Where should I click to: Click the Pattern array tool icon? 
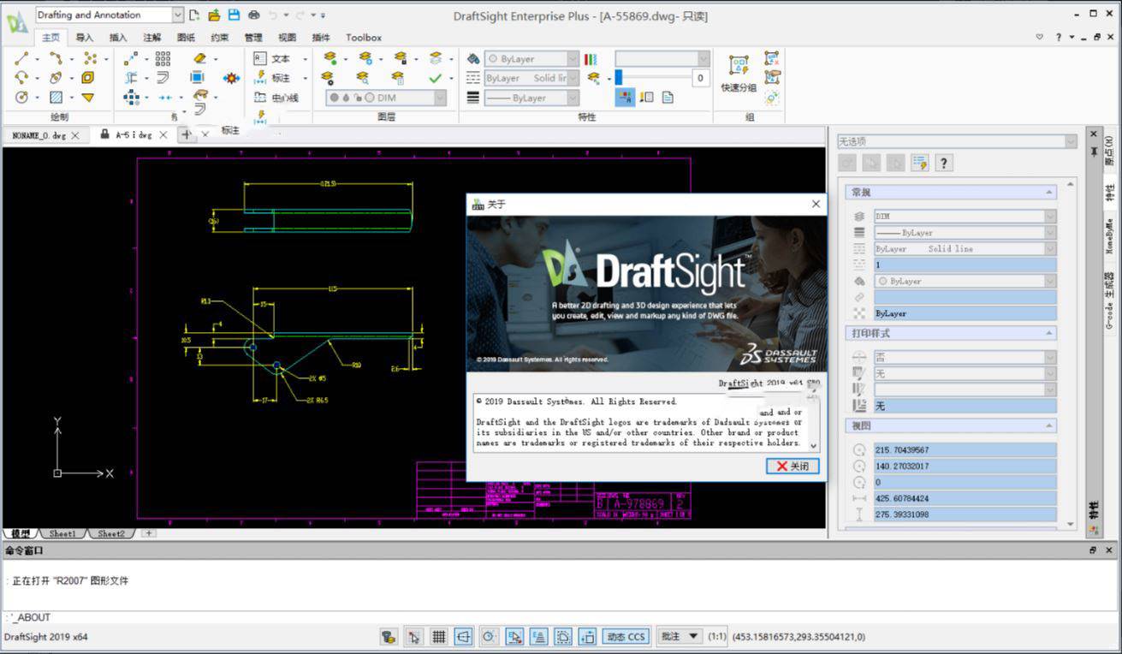[163, 58]
